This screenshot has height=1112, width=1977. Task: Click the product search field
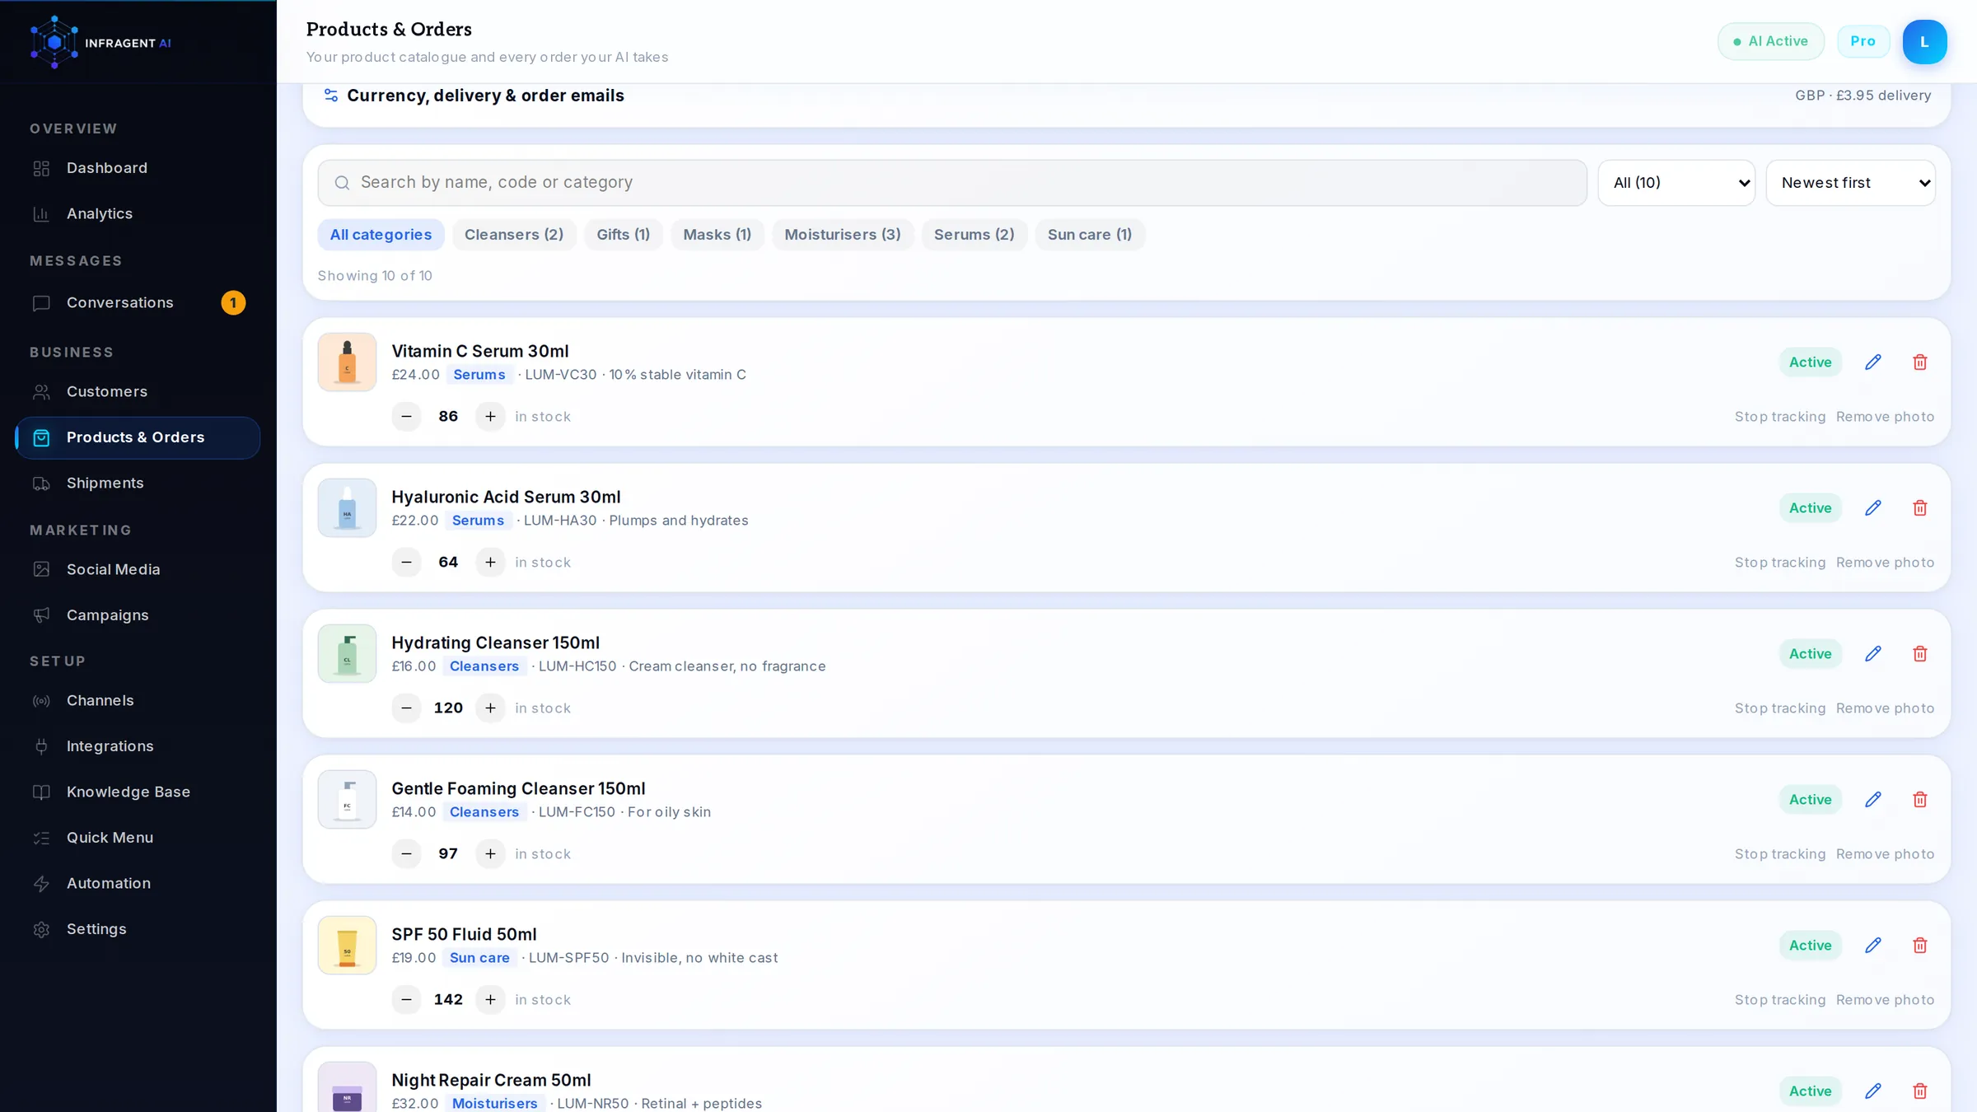click(x=952, y=183)
